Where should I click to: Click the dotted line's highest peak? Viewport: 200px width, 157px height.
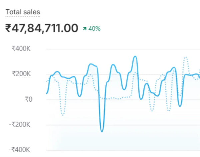coord(186,57)
